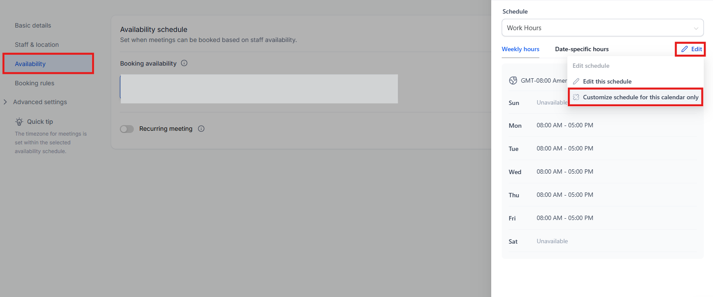The image size is (713, 297).
Task: Click the pencil icon beside Edit
Action: coord(685,49)
